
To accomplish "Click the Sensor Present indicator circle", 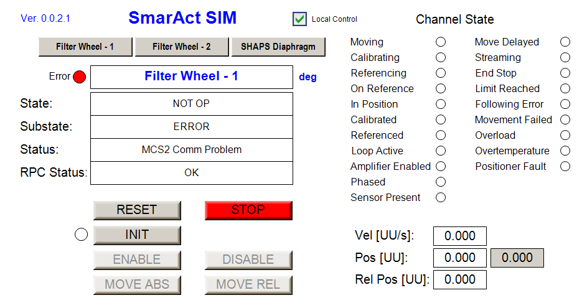I will point(441,198).
